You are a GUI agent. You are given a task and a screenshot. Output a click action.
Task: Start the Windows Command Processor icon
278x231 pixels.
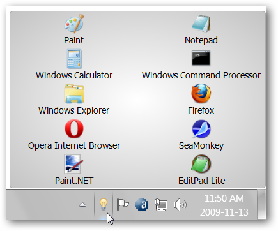point(201,58)
